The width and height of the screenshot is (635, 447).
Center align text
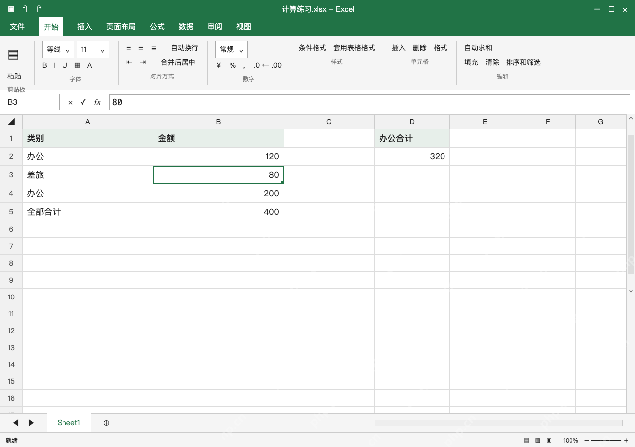tap(141, 48)
